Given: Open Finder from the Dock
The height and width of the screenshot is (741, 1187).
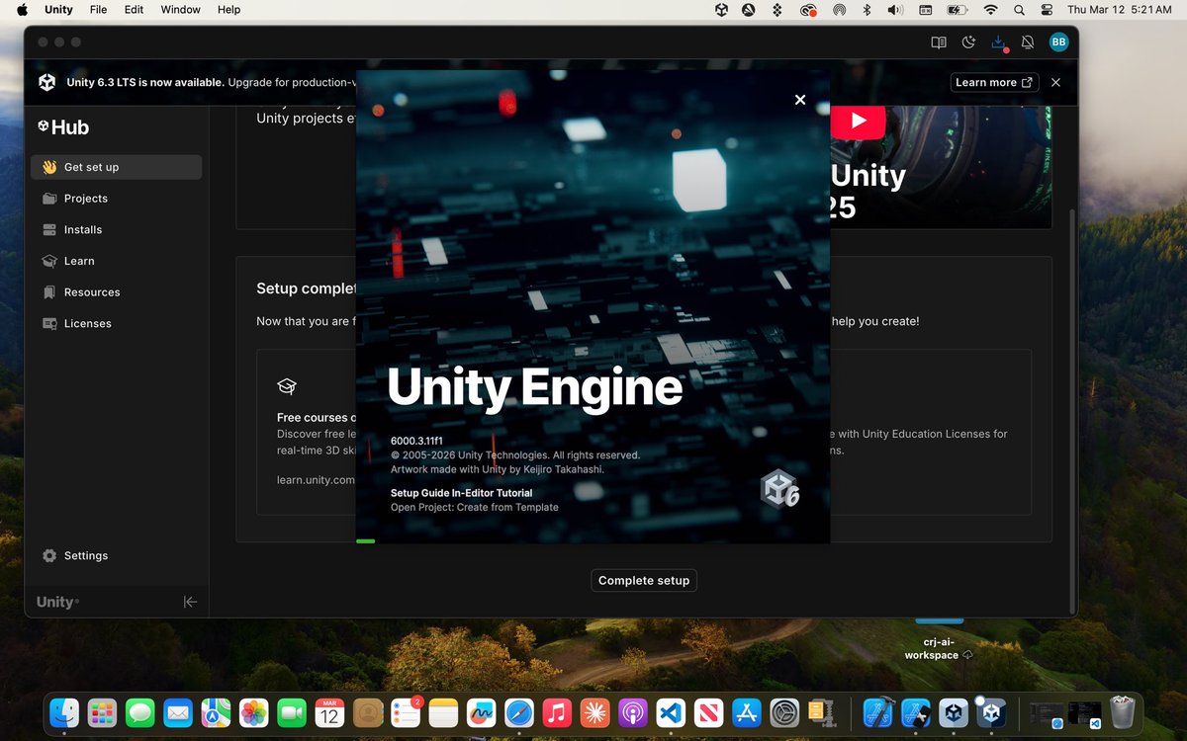Looking at the screenshot, I should [x=65, y=711].
